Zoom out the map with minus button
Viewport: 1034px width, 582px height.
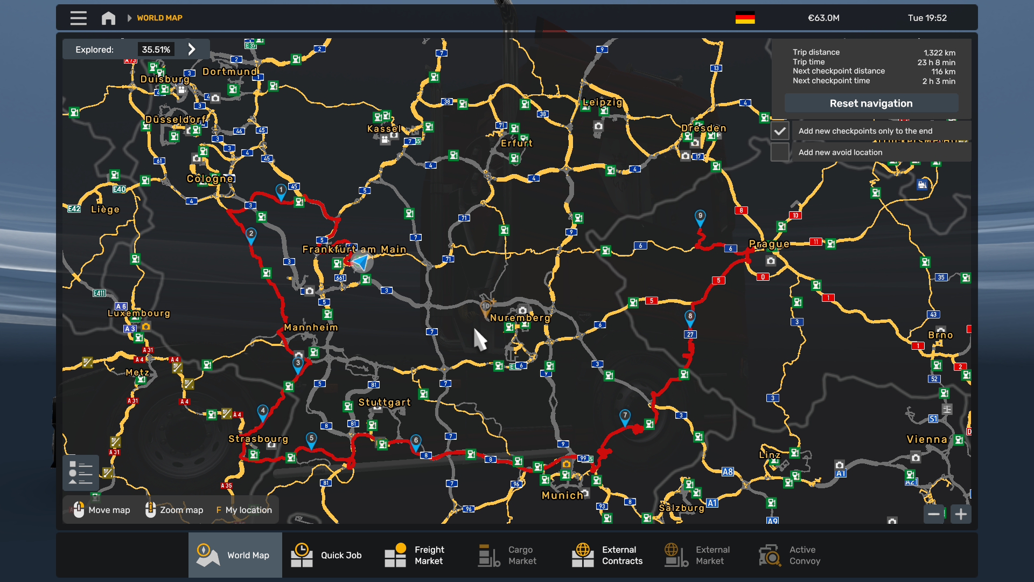(x=934, y=514)
